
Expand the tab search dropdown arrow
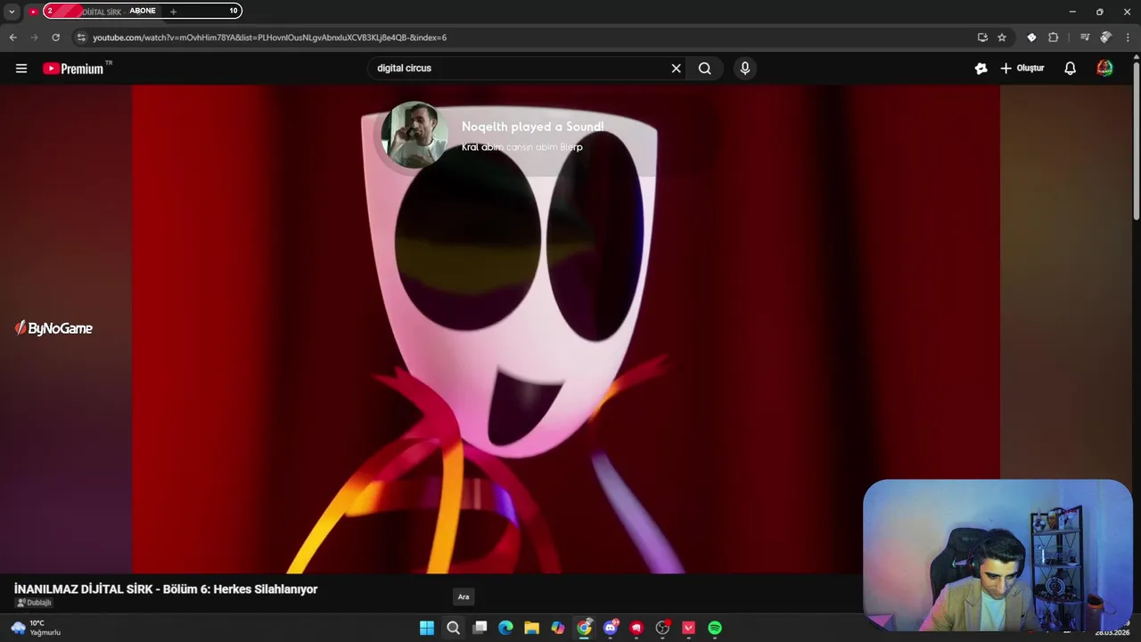(x=12, y=12)
